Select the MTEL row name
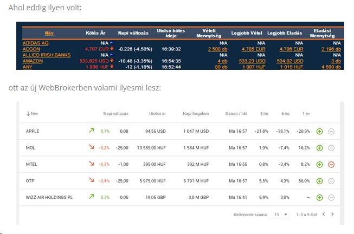 click(x=31, y=164)
